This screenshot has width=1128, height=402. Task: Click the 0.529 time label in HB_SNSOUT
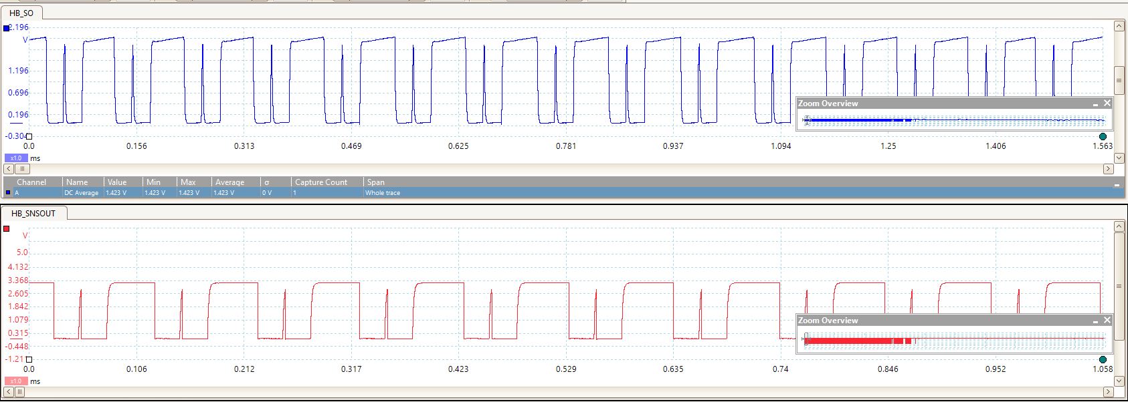(566, 369)
